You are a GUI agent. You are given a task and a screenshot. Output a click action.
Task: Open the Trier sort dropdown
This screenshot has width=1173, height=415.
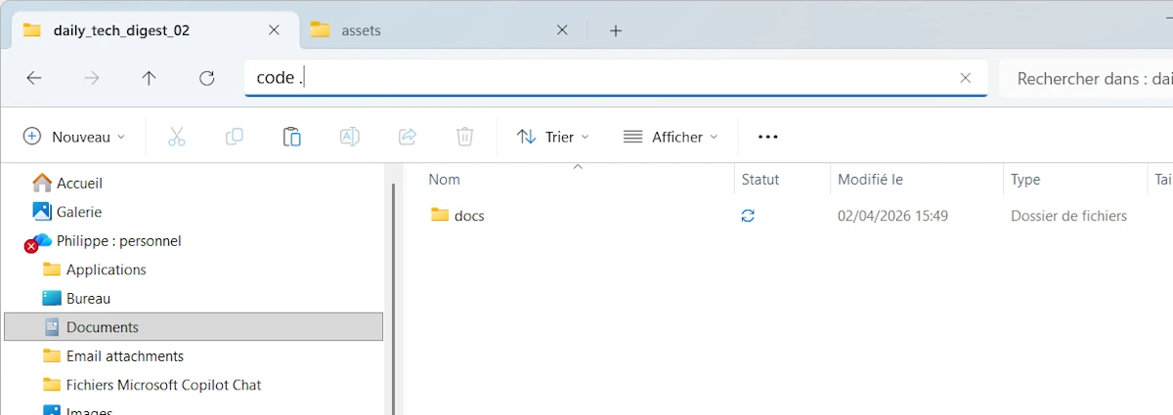pos(553,137)
